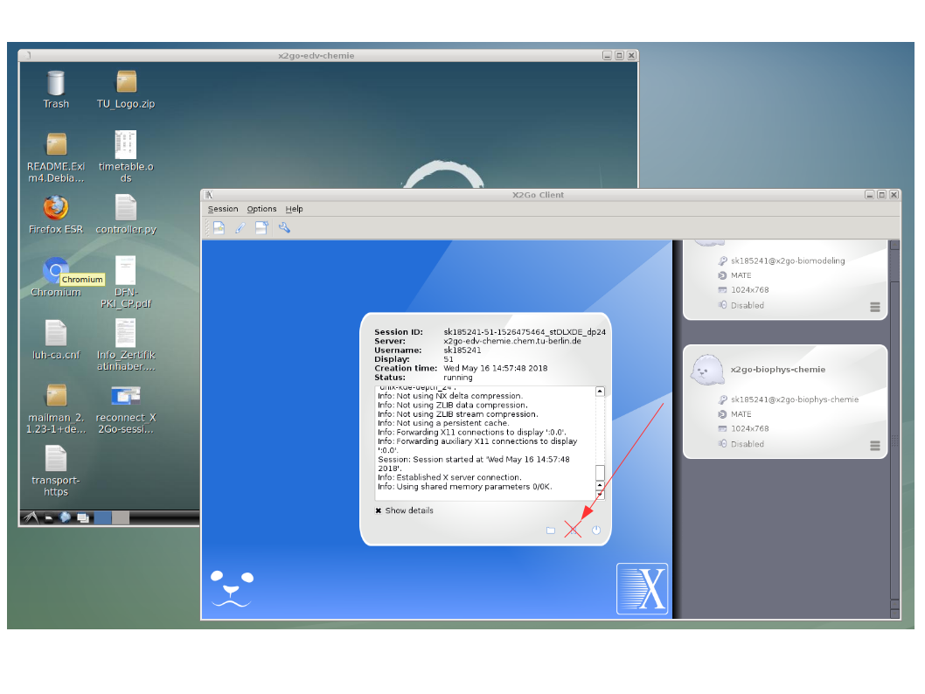Open the LXDE start menu in panel
Viewport: 925px width, 694px height.
coord(31,517)
